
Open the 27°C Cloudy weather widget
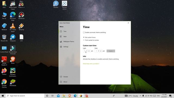click(131, 96)
